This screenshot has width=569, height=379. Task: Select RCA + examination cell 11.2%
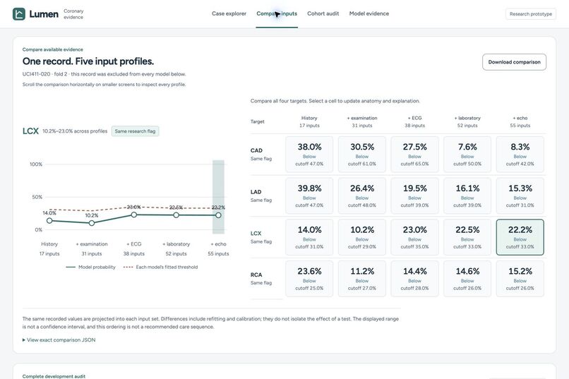[x=361, y=279]
